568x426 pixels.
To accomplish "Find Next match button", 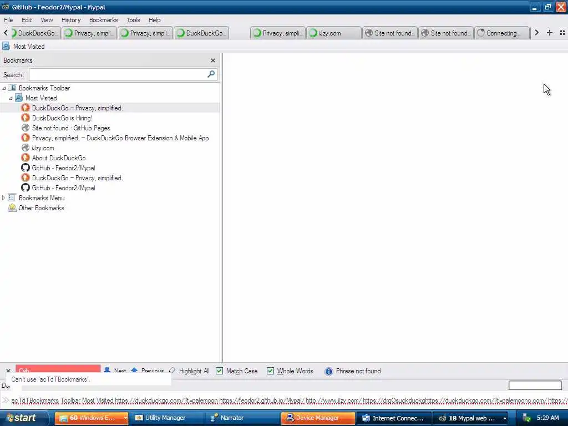I will tap(115, 371).
